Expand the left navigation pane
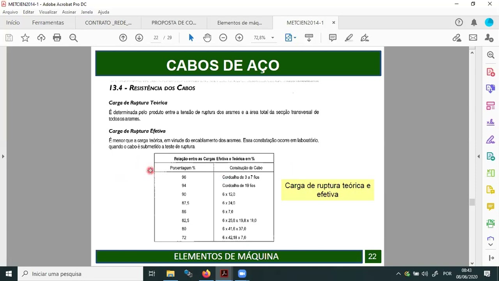499x281 pixels. click(3, 157)
